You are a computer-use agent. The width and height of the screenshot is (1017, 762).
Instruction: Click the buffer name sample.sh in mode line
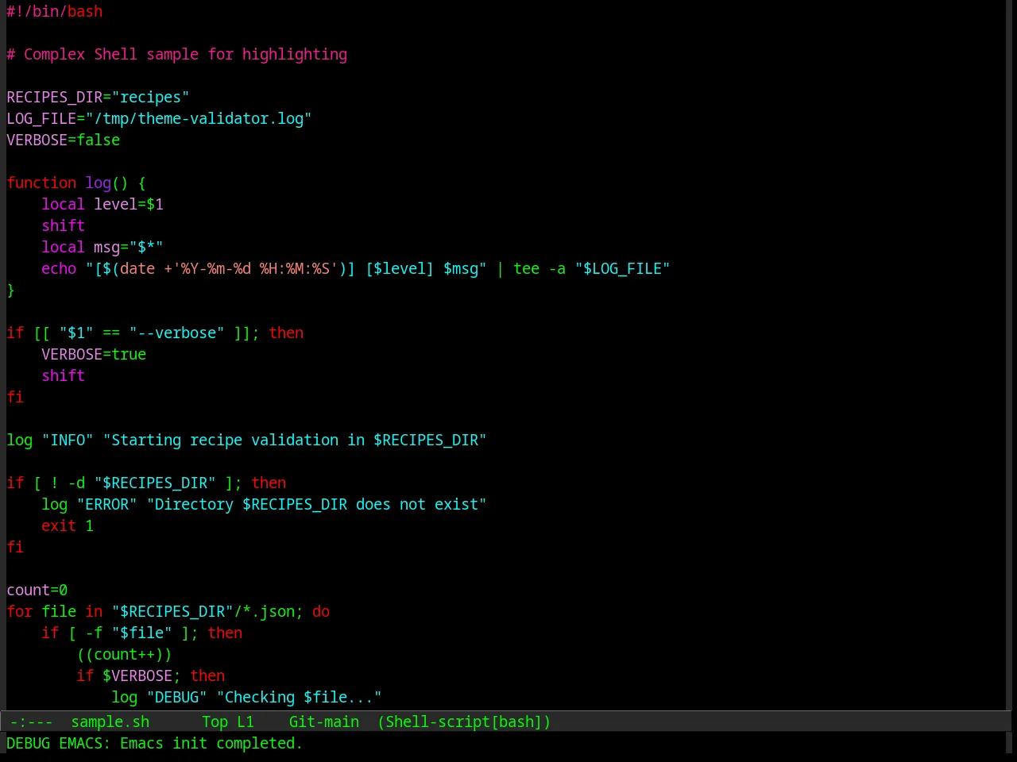[110, 722]
